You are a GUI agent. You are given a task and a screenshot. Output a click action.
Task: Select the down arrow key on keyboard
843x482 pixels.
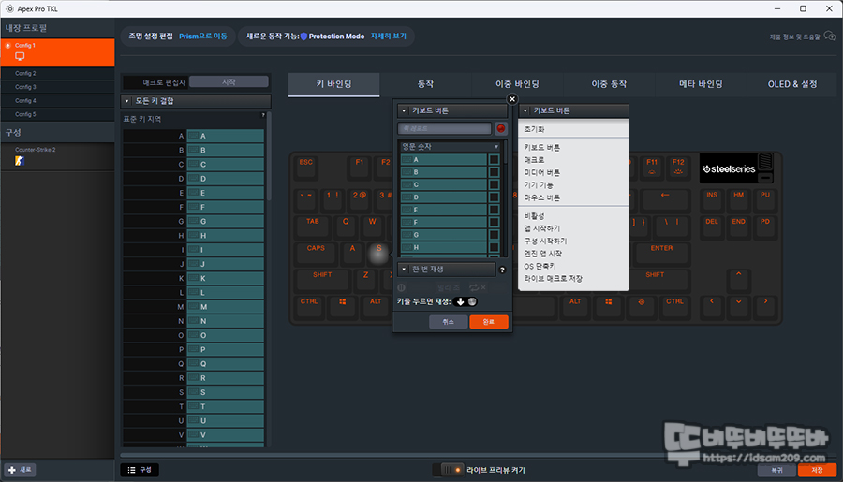739,306
